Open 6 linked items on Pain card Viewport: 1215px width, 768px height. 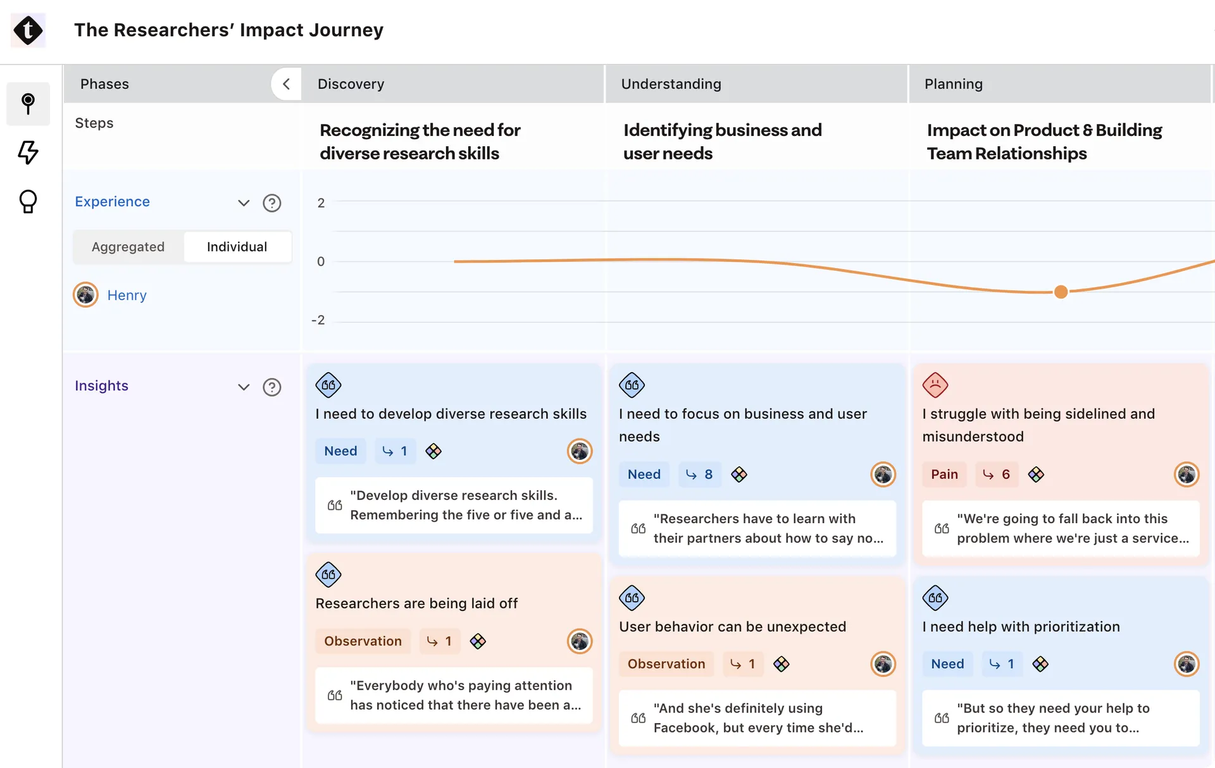coord(997,474)
